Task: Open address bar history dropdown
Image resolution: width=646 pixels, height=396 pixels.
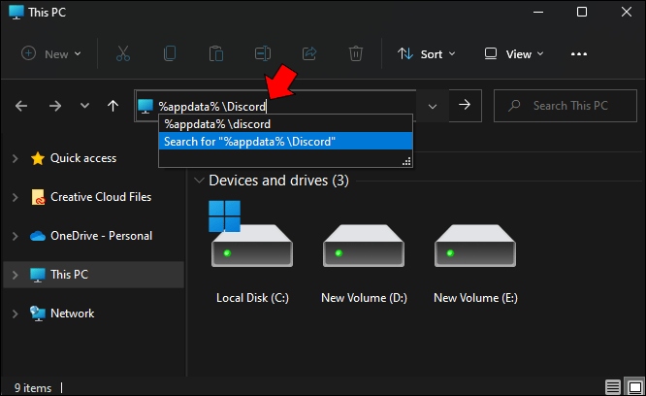Action: (x=433, y=107)
